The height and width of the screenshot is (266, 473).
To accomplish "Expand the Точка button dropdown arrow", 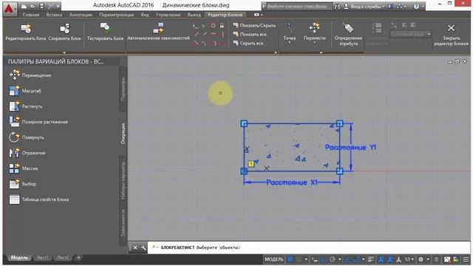I will [289, 43].
